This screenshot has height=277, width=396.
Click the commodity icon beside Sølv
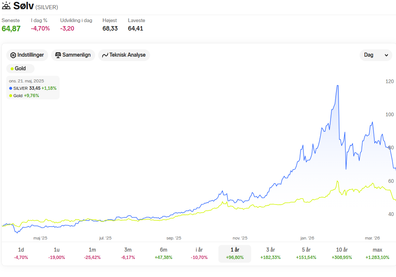tap(6, 6)
